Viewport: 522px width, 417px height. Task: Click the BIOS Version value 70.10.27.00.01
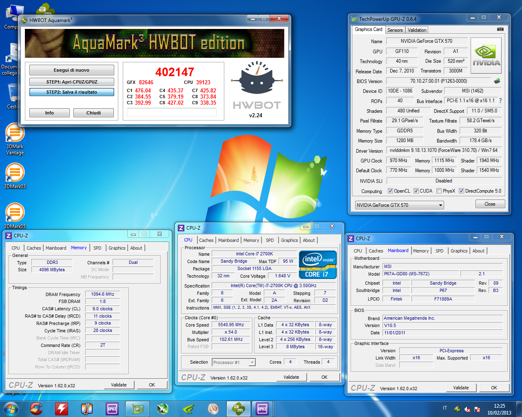(x=438, y=81)
